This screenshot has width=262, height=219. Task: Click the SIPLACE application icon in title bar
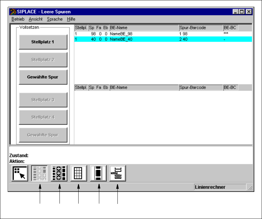[13, 12]
